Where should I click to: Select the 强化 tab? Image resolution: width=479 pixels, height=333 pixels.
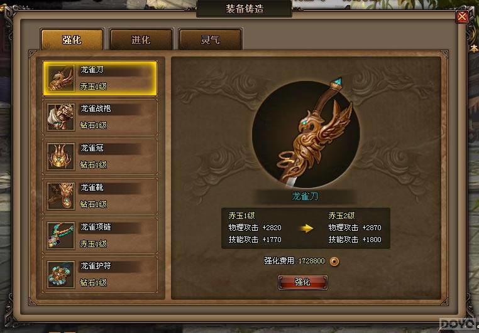(72, 40)
